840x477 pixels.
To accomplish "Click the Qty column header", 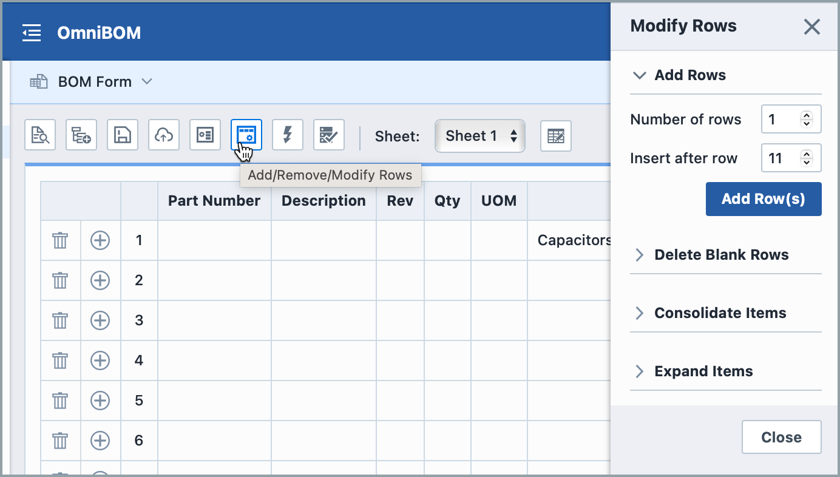I will [x=447, y=201].
